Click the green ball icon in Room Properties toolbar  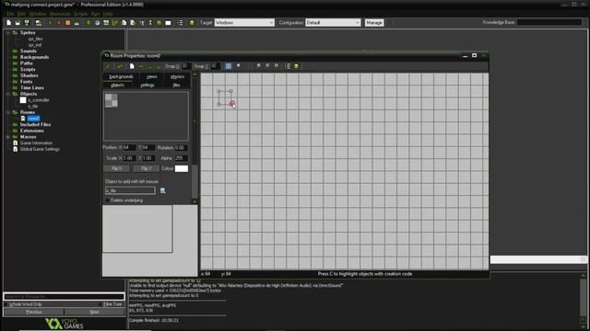pyautogui.click(x=297, y=66)
